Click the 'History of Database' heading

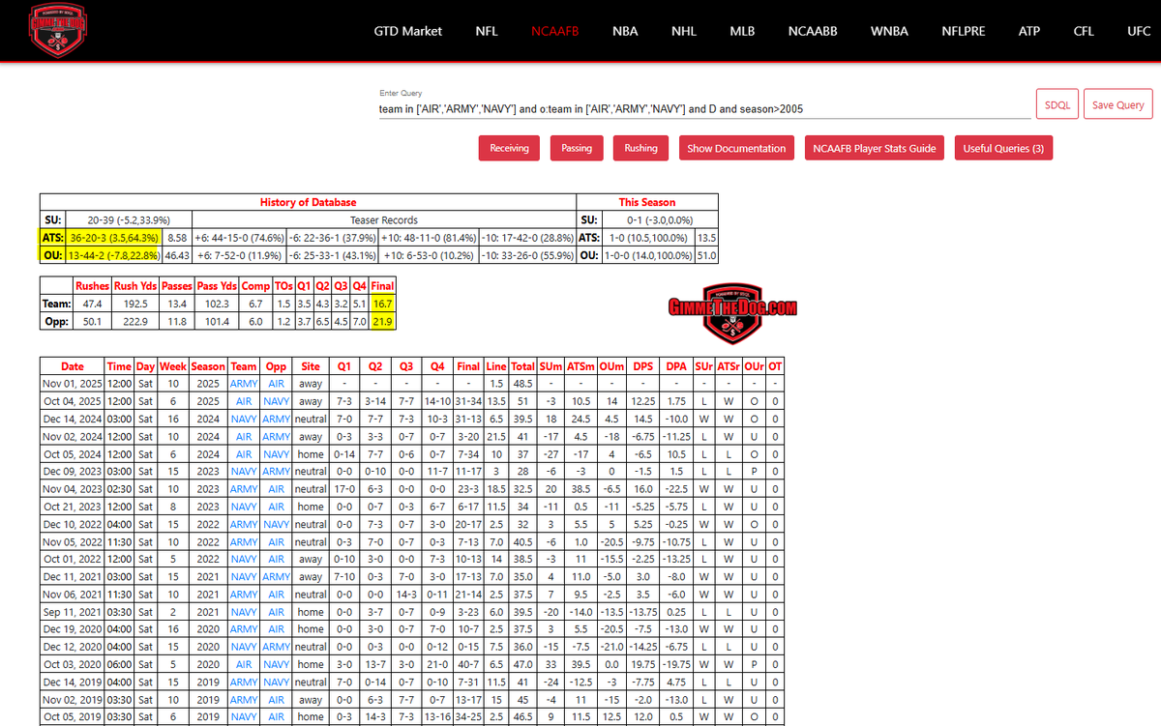[x=308, y=202]
